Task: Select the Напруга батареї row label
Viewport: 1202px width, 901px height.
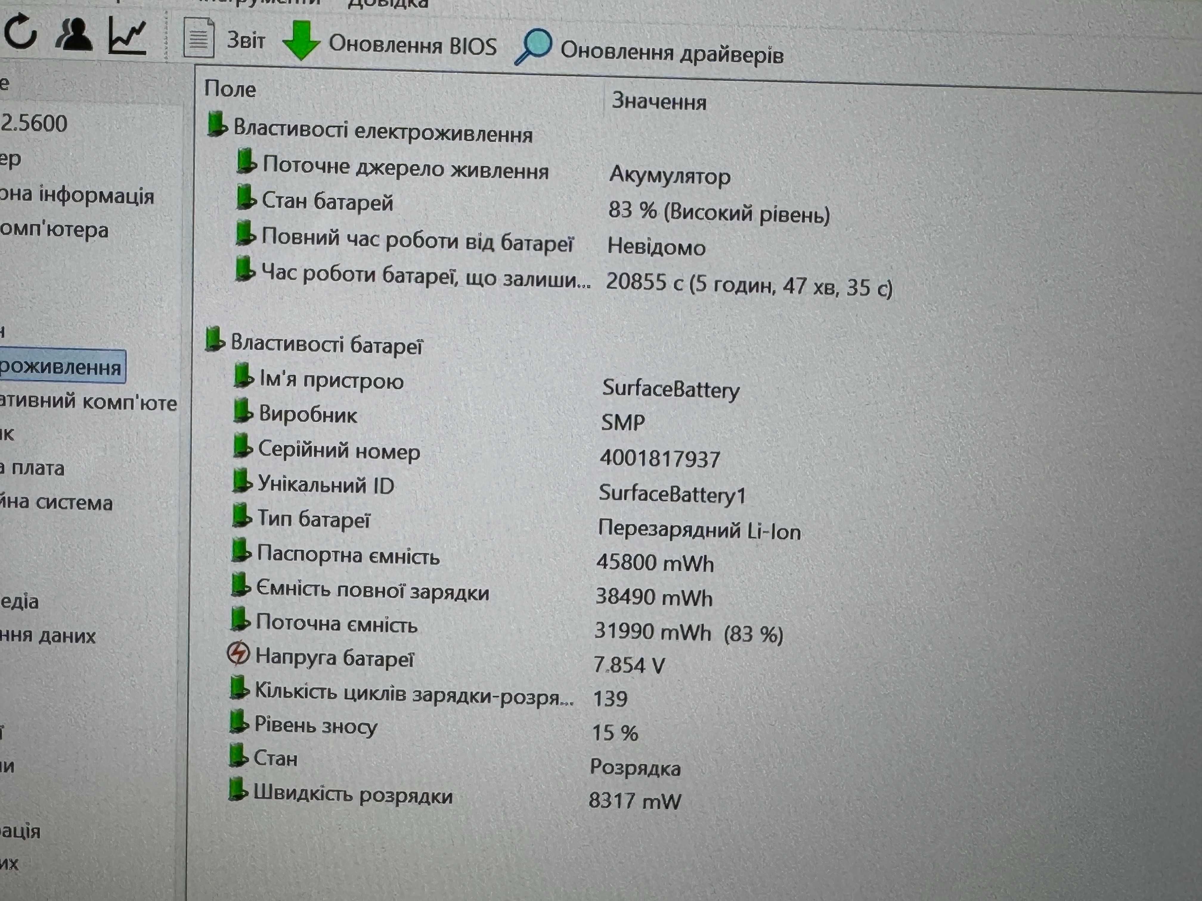Action: pyautogui.click(x=335, y=658)
